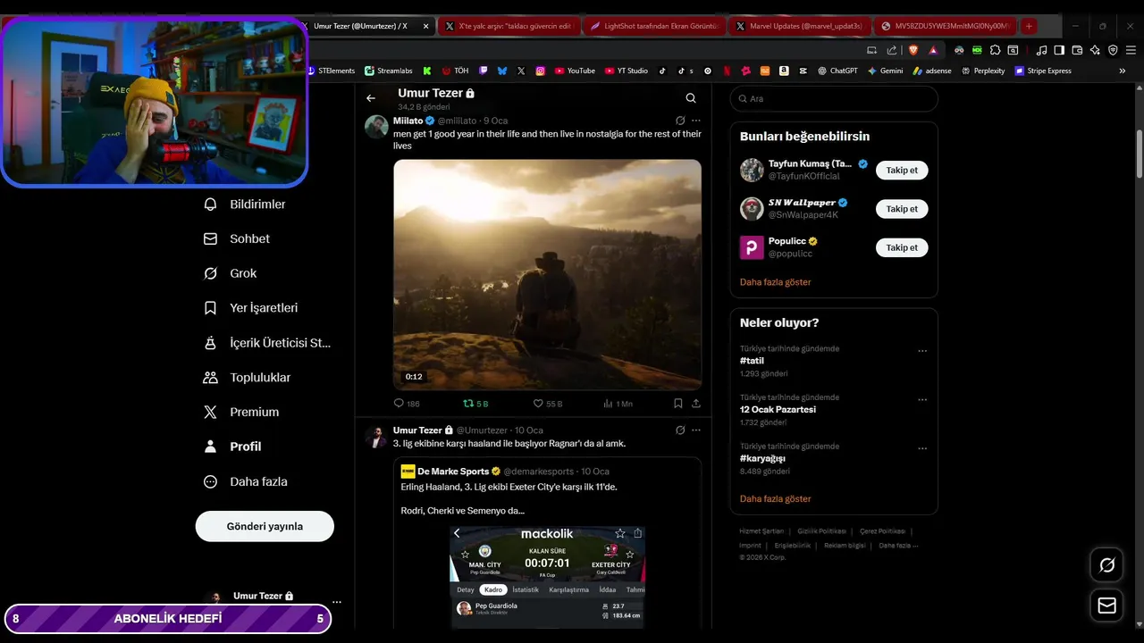Click Gizlilik Politikası footer link
Image resolution: width=1144 pixels, height=643 pixels.
[x=821, y=531]
